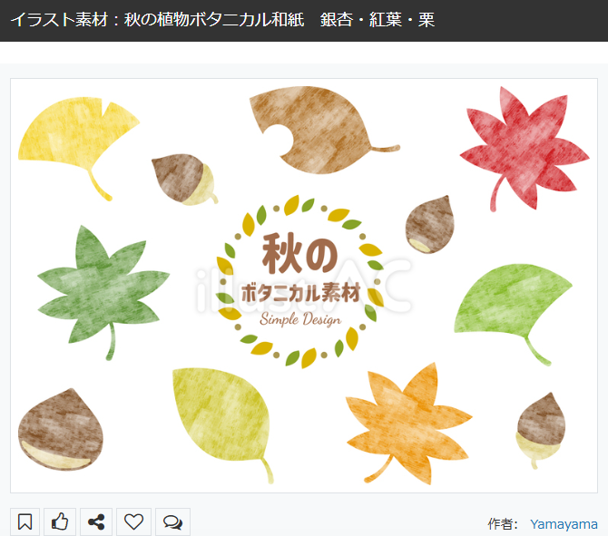Click the bookmark icon button
The image size is (608, 536).
(25, 521)
